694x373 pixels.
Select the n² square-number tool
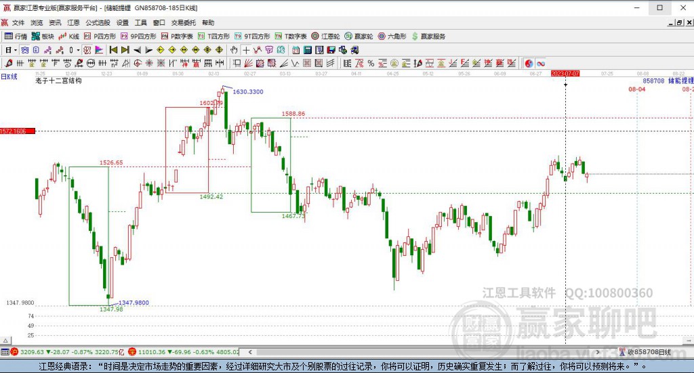tap(114, 63)
